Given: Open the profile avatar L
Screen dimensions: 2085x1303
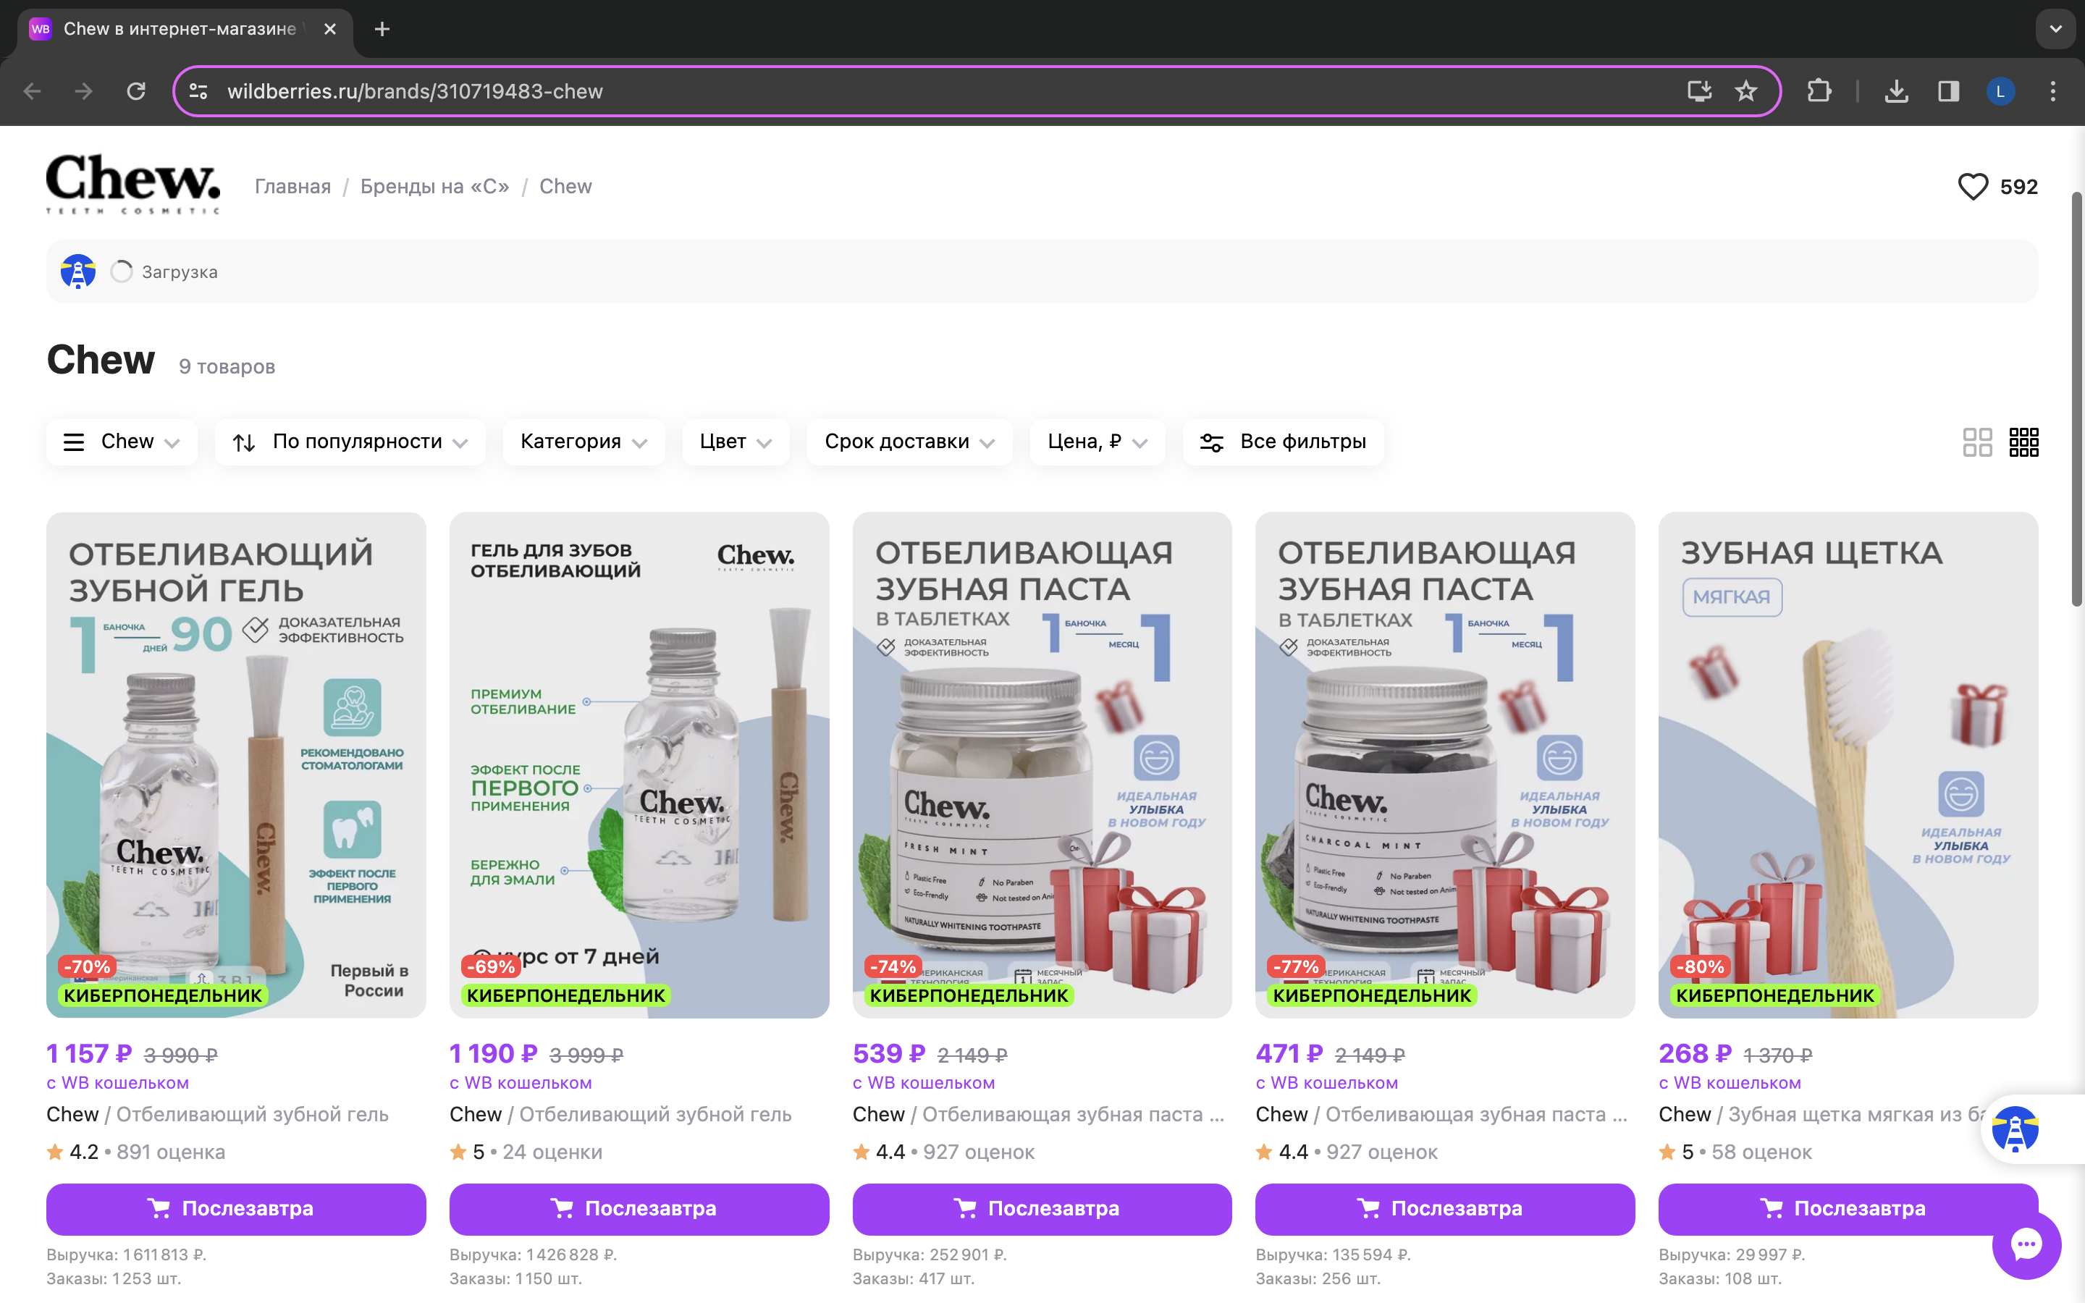Looking at the screenshot, I should (x=2000, y=91).
